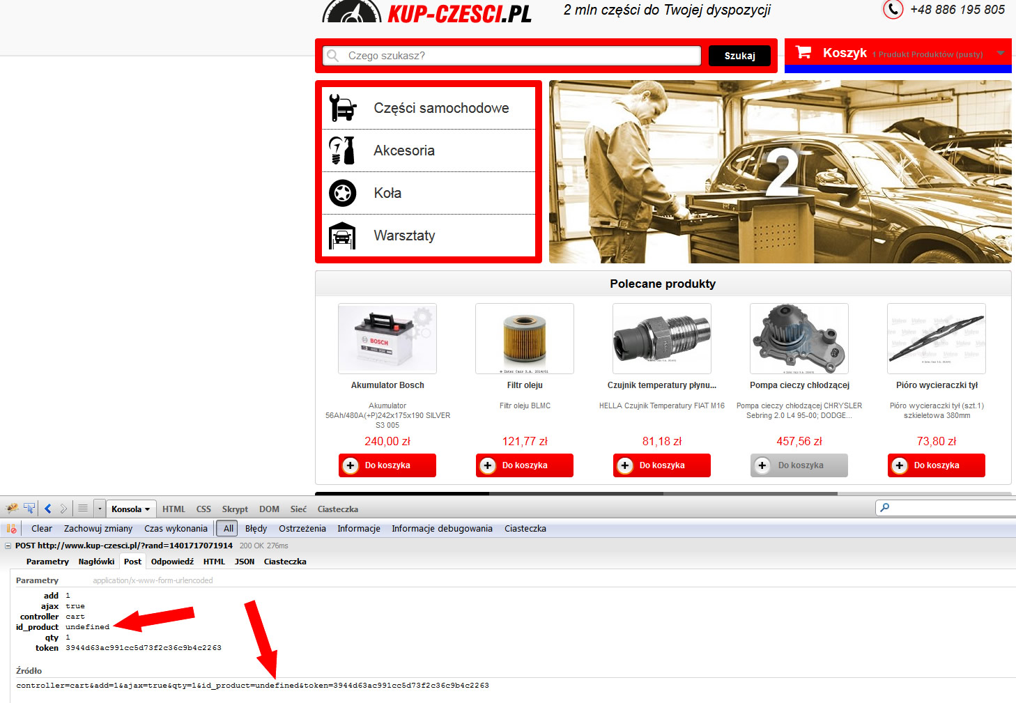1016x703 pixels.
Task: Select the JSON request tab
Action: click(245, 562)
